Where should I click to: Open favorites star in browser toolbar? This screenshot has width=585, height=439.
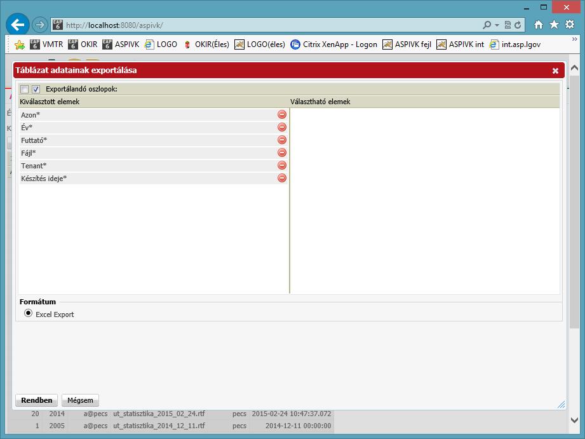click(554, 25)
